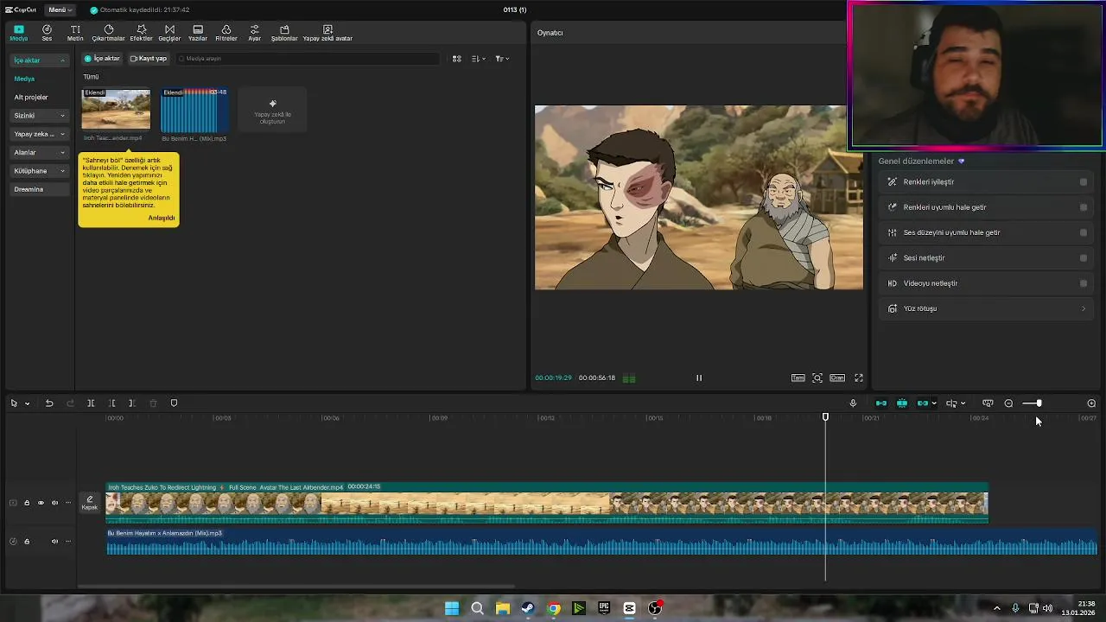
Task: Open the Filtreler filters tab
Action: 226,33
